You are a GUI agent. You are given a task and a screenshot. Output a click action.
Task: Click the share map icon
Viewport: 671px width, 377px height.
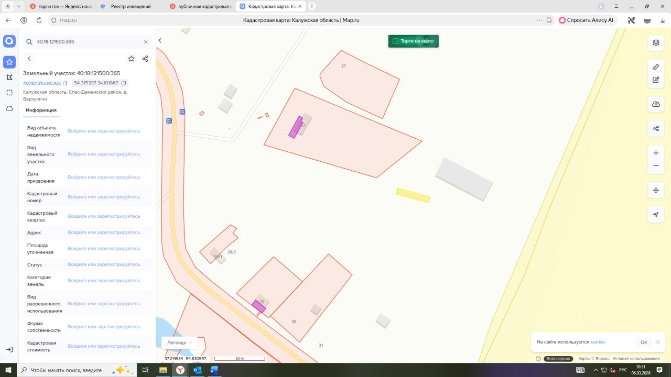coord(656,129)
